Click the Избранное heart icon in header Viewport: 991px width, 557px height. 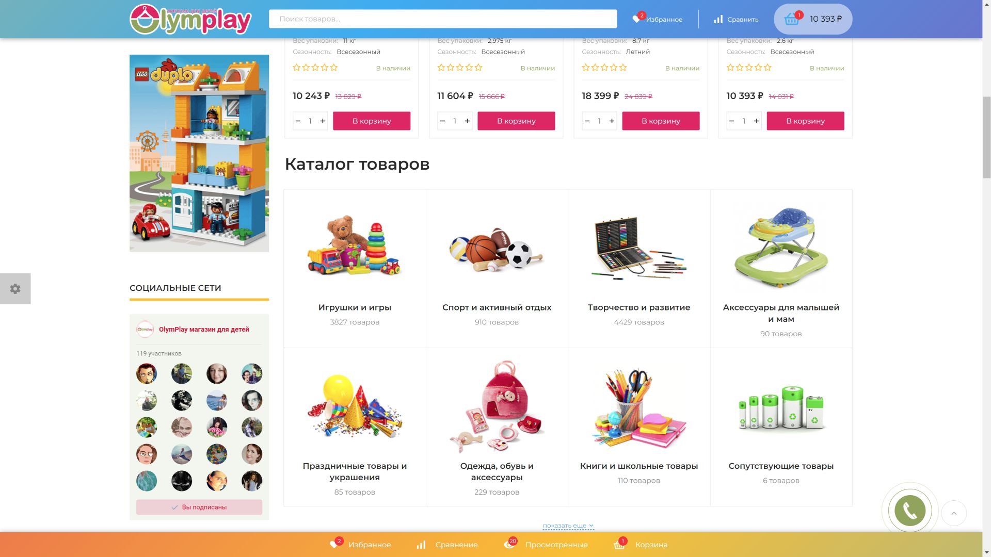636,19
